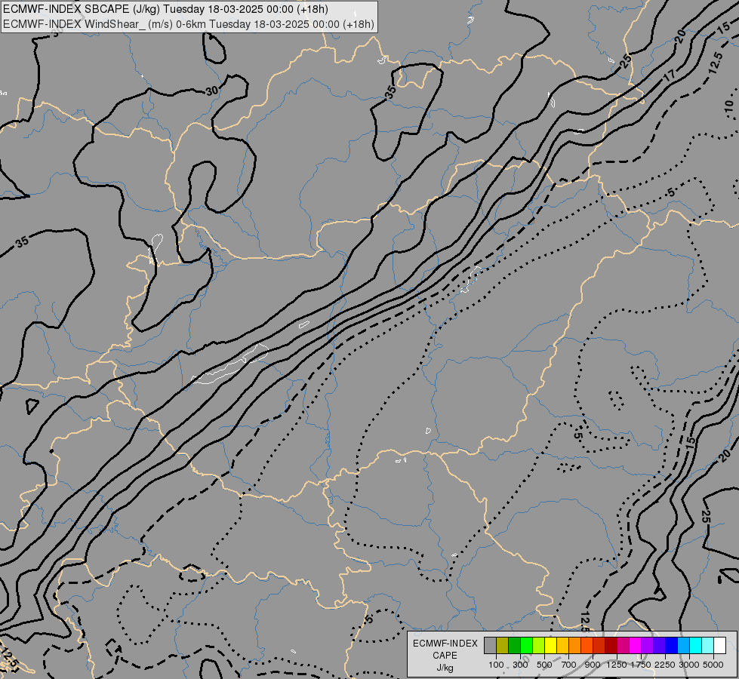Click the 2250 tick label in legend
Image resolution: width=739 pixels, height=679 pixels.
click(x=665, y=665)
